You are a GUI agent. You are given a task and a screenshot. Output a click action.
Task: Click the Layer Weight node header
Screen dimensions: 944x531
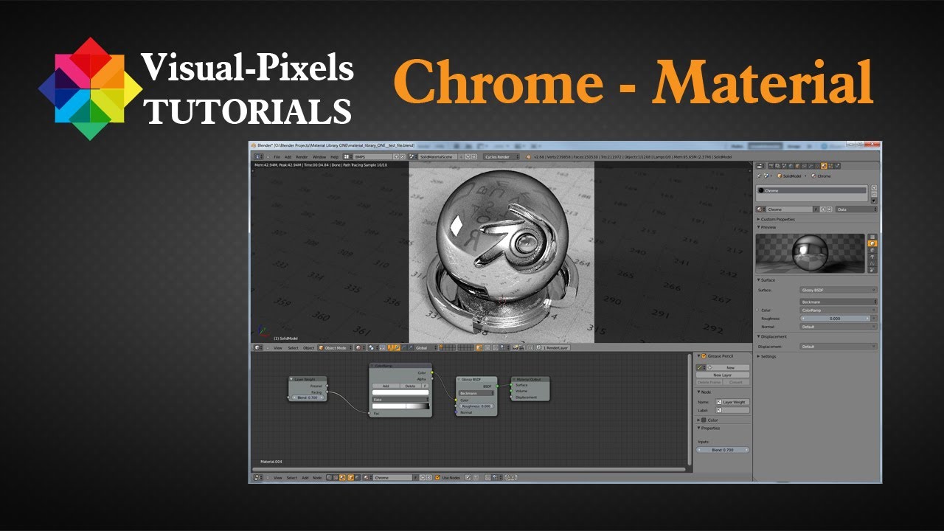tap(308, 379)
